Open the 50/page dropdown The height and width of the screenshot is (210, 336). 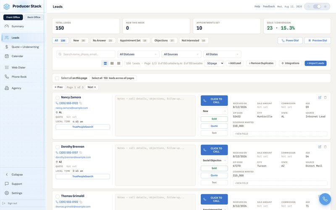[214, 63]
